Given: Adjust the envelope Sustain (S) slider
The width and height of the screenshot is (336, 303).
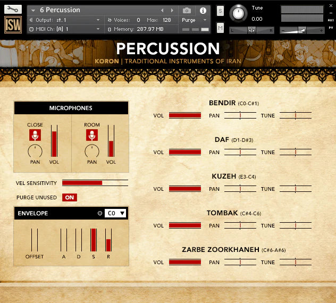Looking at the screenshot, I should point(94,240).
